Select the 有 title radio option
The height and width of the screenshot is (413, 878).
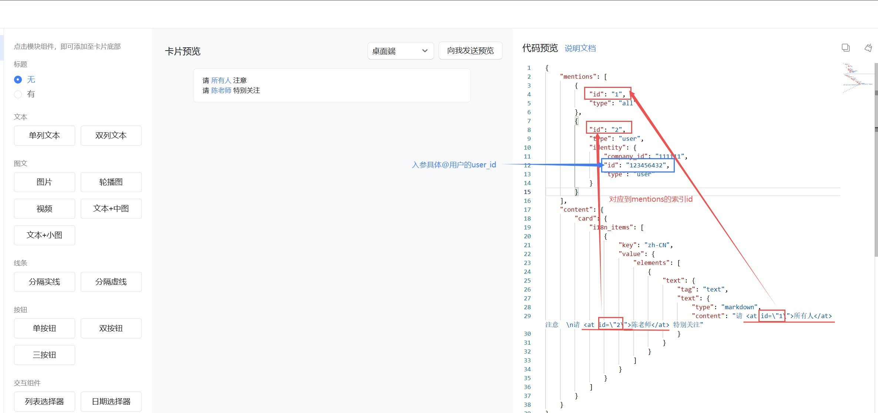click(x=18, y=94)
